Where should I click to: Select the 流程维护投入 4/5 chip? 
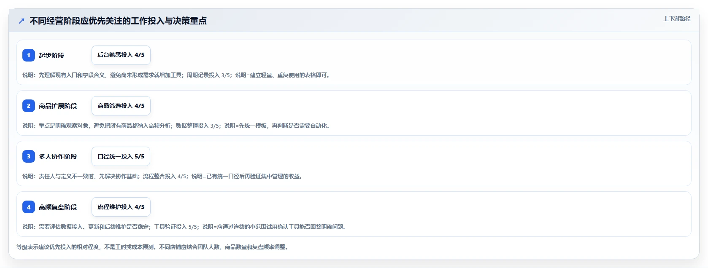121,207
